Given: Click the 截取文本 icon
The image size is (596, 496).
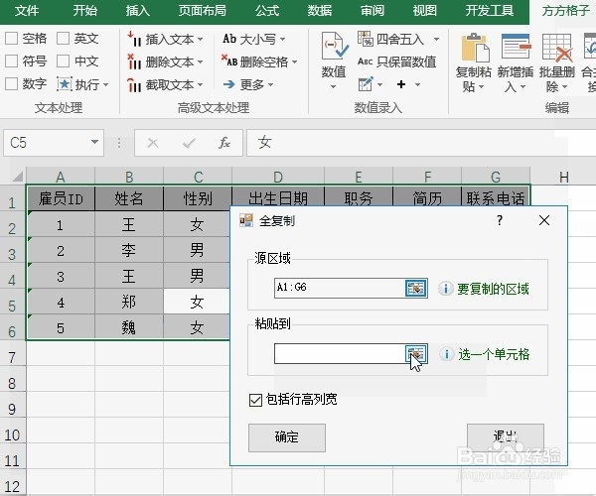Looking at the screenshot, I should [134, 84].
